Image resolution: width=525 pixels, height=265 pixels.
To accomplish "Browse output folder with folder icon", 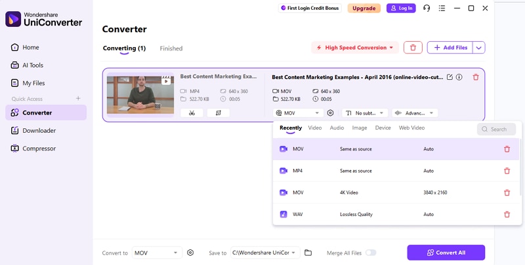I will tap(308, 253).
